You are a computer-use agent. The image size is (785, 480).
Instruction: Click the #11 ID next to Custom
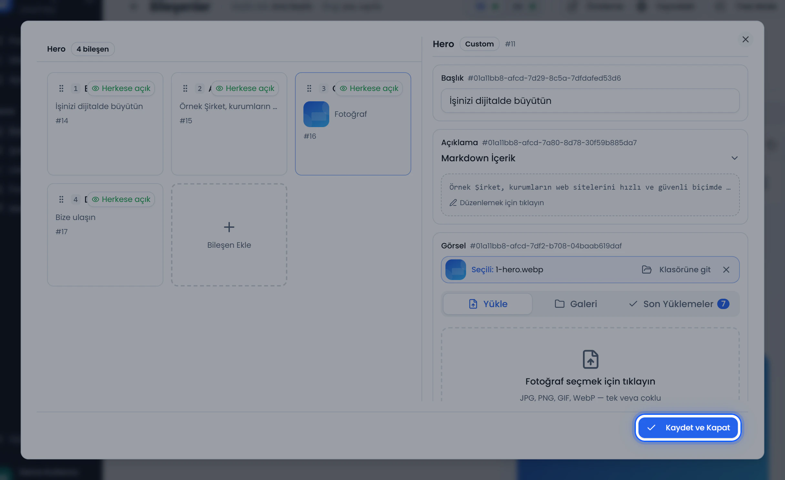(510, 44)
